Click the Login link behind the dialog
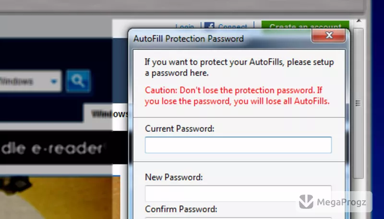The height and width of the screenshot is (219, 384). point(185,27)
